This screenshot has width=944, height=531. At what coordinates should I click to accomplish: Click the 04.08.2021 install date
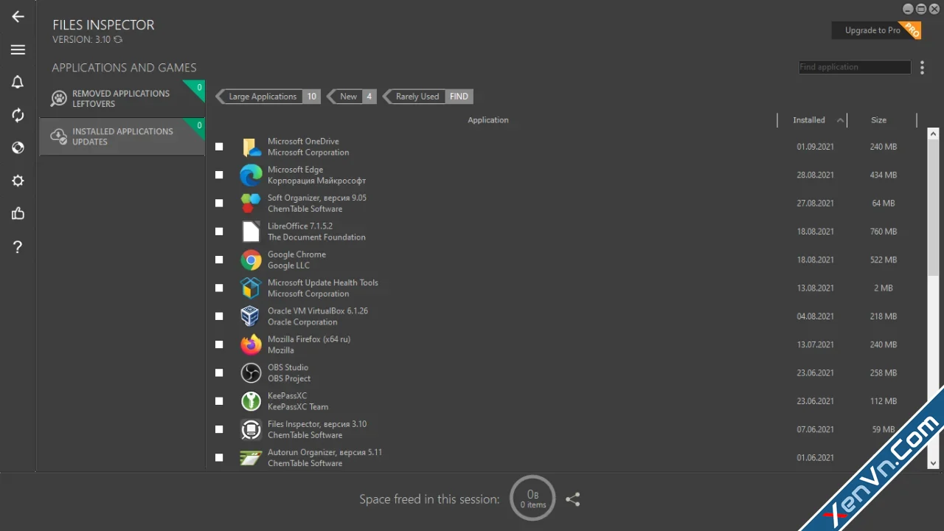815,316
